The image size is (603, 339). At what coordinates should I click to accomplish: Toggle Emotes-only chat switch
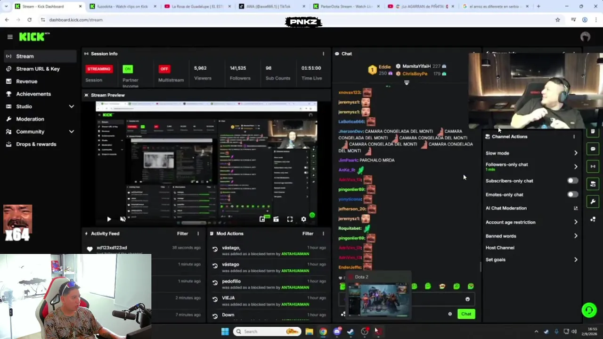572,194
